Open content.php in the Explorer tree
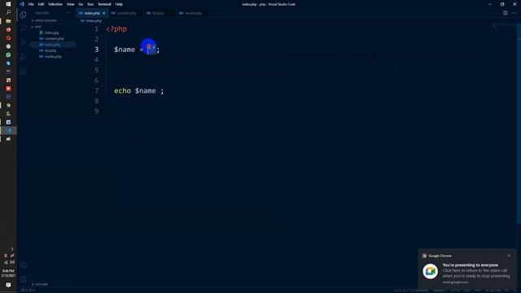 (x=55, y=39)
